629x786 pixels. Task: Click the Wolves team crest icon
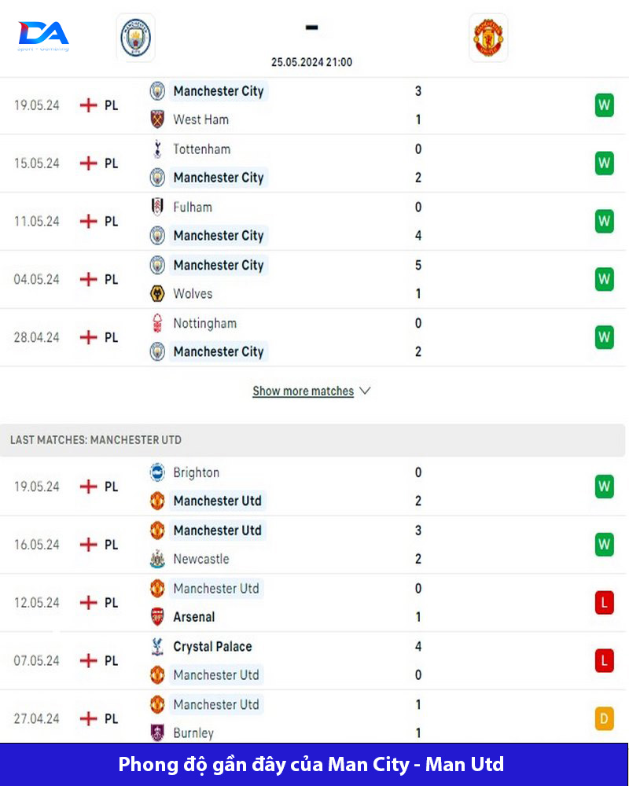tap(157, 293)
